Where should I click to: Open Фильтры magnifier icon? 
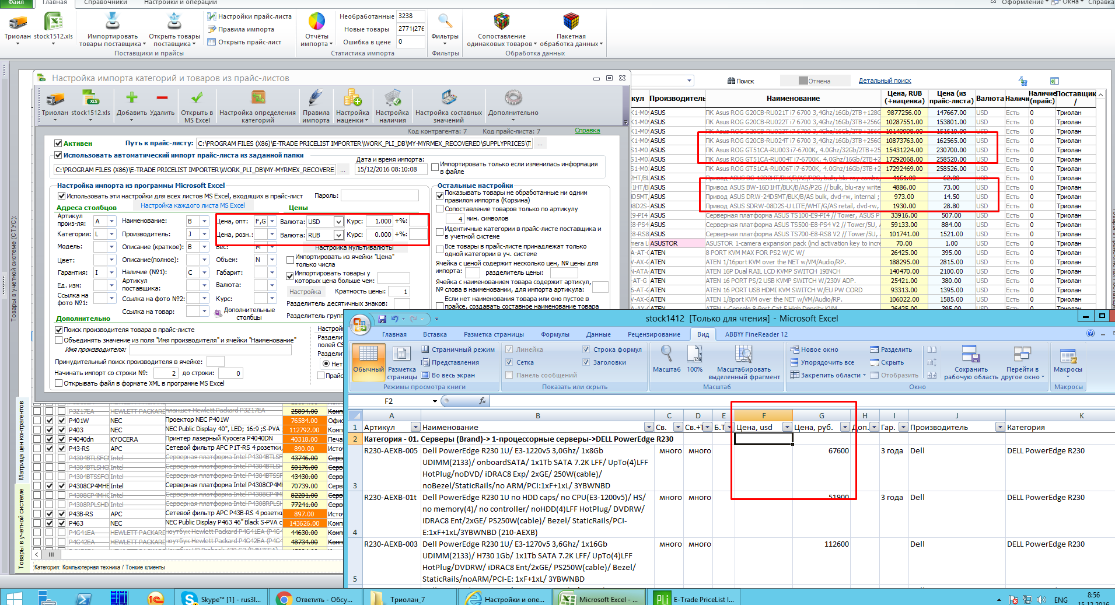tap(445, 22)
